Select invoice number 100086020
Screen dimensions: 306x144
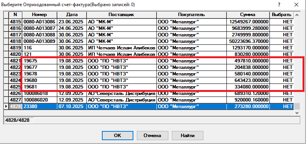[40, 100]
